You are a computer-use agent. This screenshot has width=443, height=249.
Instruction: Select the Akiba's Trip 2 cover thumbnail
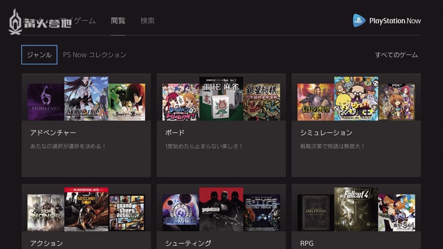pyautogui.click(x=86, y=99)
